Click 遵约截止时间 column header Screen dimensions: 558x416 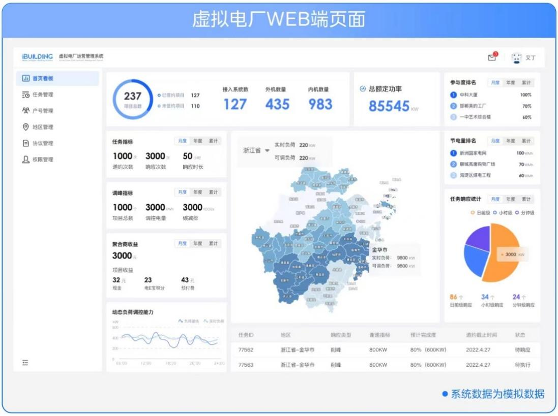click(481, 335)
